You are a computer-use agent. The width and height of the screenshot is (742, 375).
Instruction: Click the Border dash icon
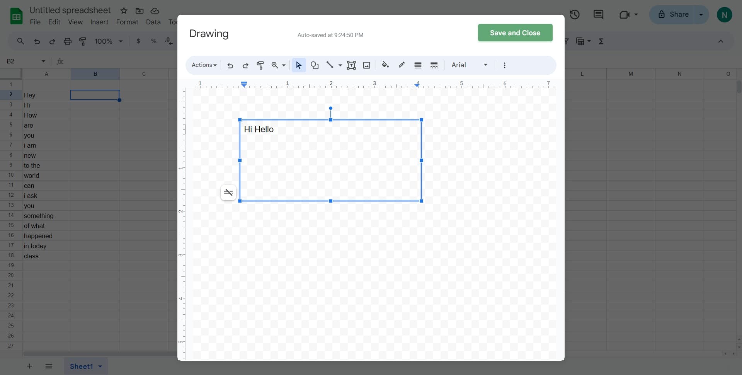click(434, 65)
